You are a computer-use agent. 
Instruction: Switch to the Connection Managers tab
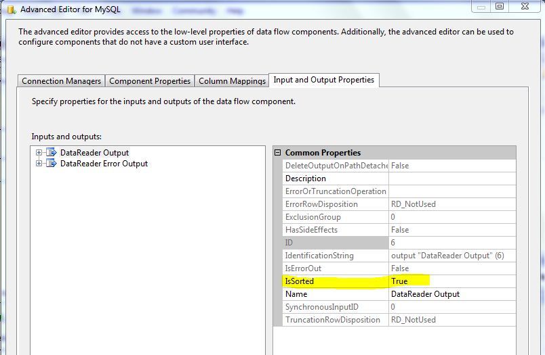(x=61, y=80)
